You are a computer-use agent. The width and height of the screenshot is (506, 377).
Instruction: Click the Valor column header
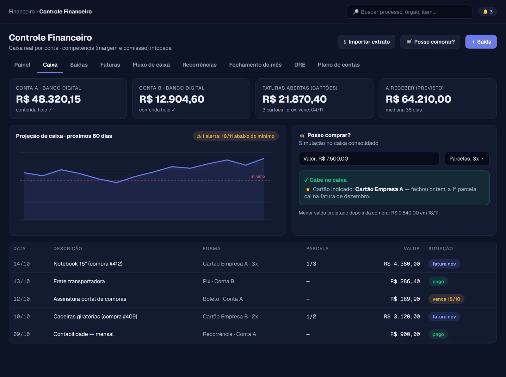pos(411,249)
